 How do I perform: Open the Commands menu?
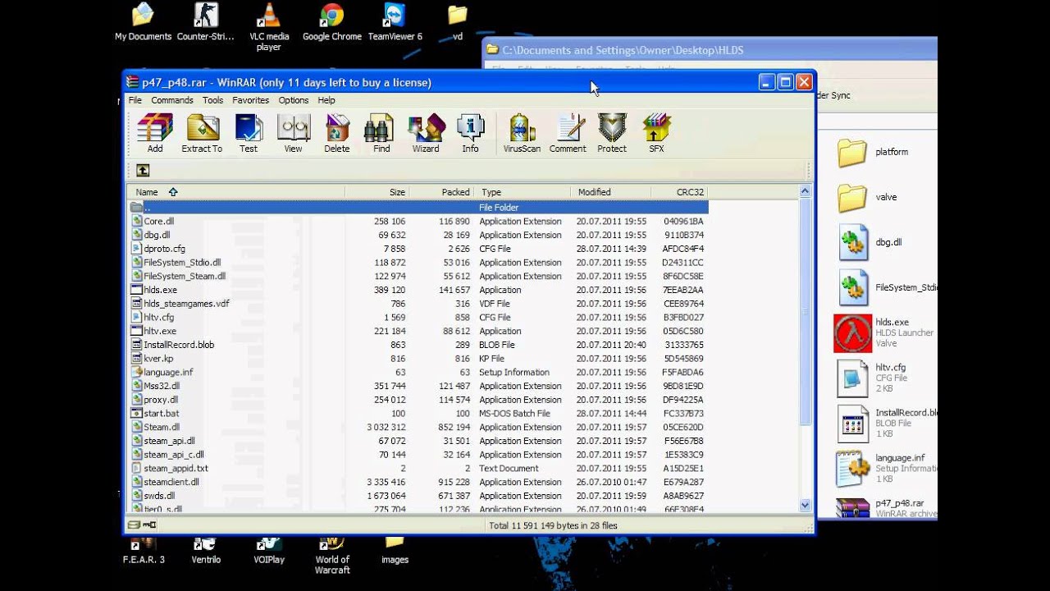click(x=172, y=100)
